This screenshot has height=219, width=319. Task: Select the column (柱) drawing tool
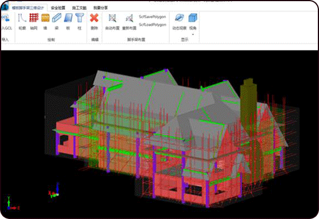click(x=79, y=18)
